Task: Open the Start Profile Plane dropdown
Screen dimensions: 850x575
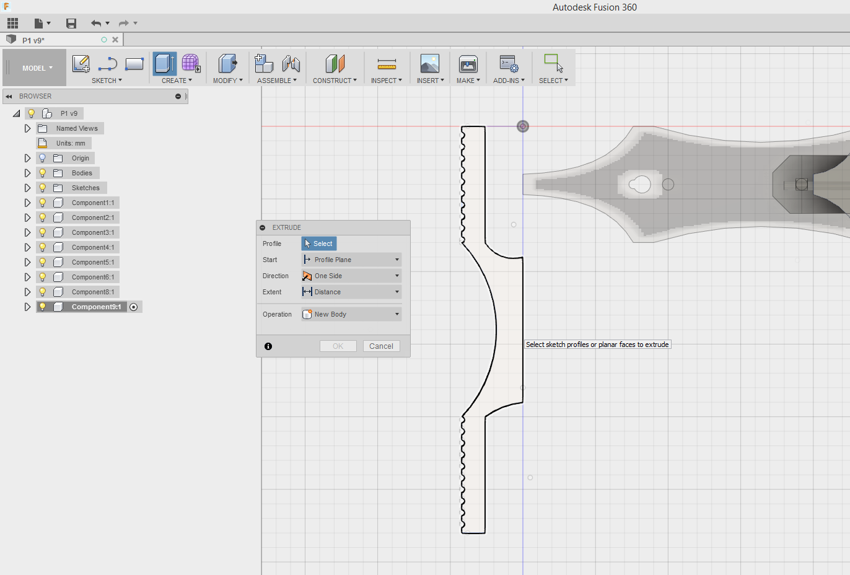Action: 351,260
